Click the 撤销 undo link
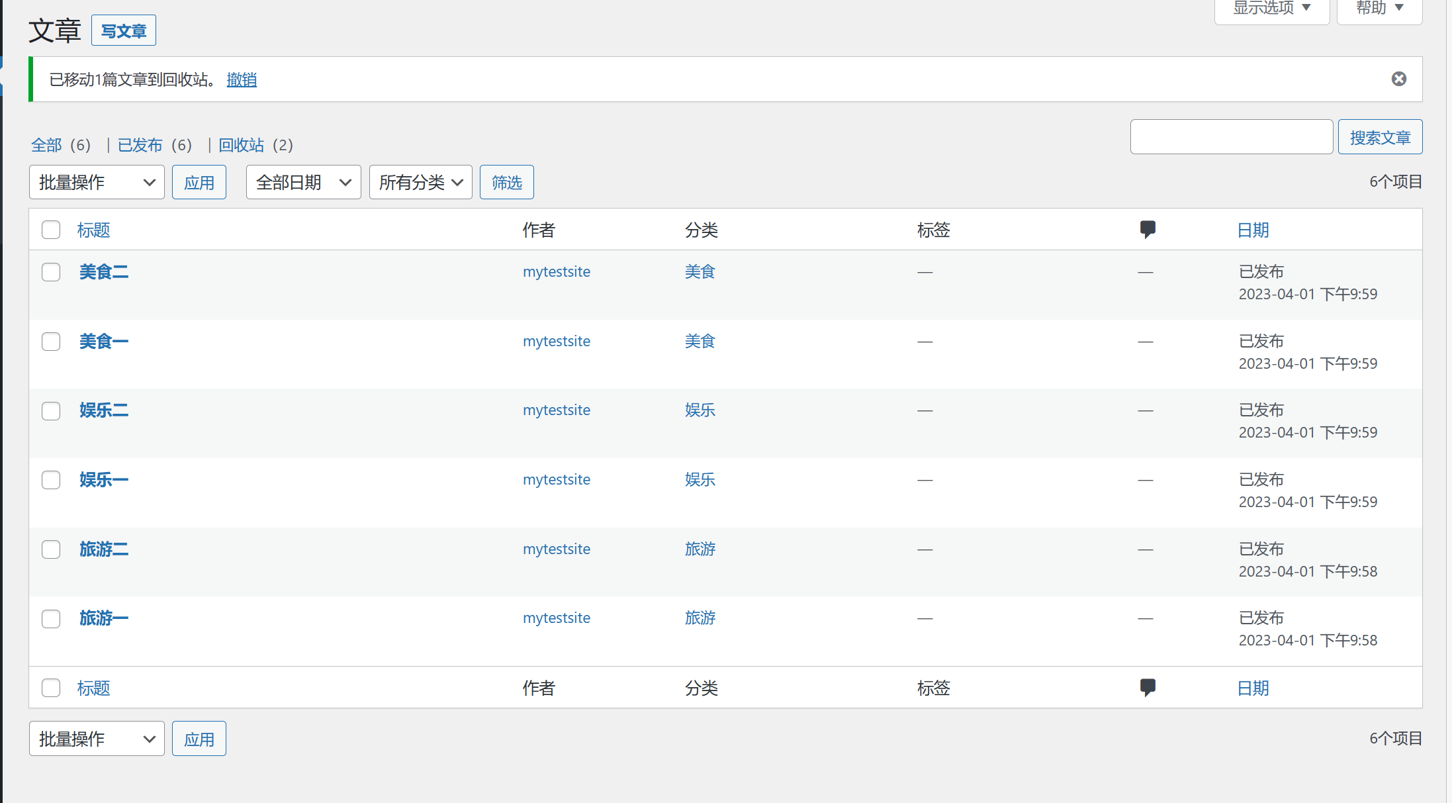Screen dimensions: 1452x803 pos(242,79)
